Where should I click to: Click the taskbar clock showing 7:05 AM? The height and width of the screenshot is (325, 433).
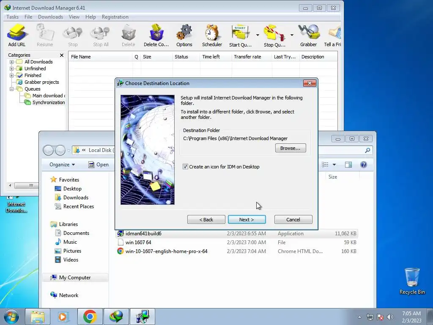(411, 317)
